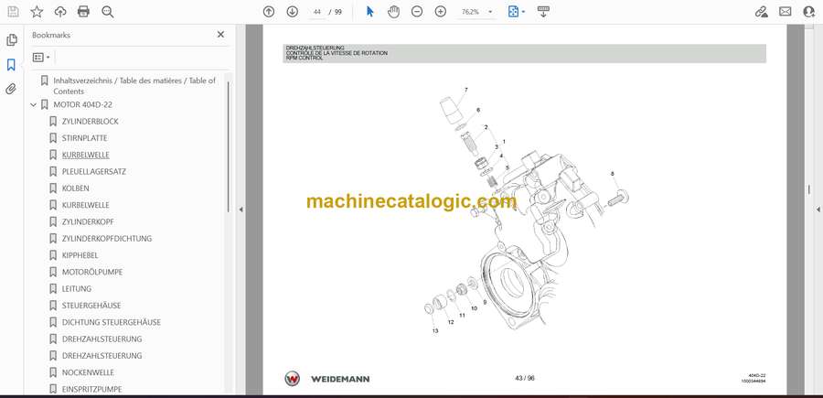
Task: Click the zoom in plus icon
Action: (x=441, y=12)
